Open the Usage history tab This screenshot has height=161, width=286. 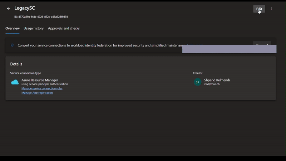34,28
